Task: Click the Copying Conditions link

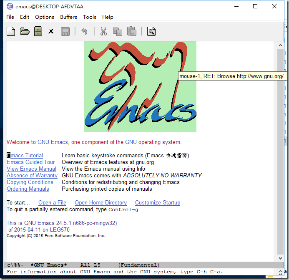Action: tap(30, 182)
